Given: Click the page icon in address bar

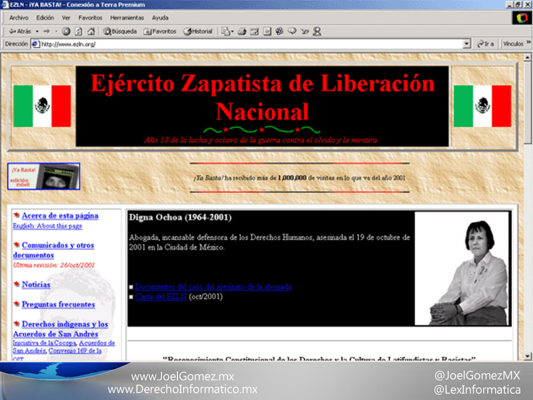Looking at the screenshot, I should pyautogui.click(x=35, y=44).
